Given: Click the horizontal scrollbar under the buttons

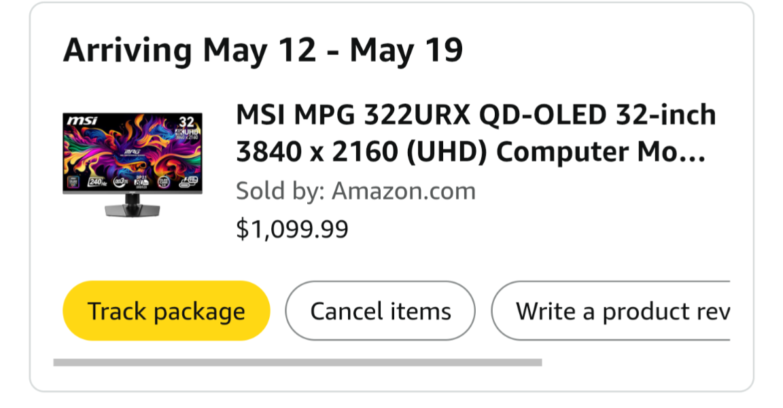Looking at the screenshot, I should click(297, 363).
